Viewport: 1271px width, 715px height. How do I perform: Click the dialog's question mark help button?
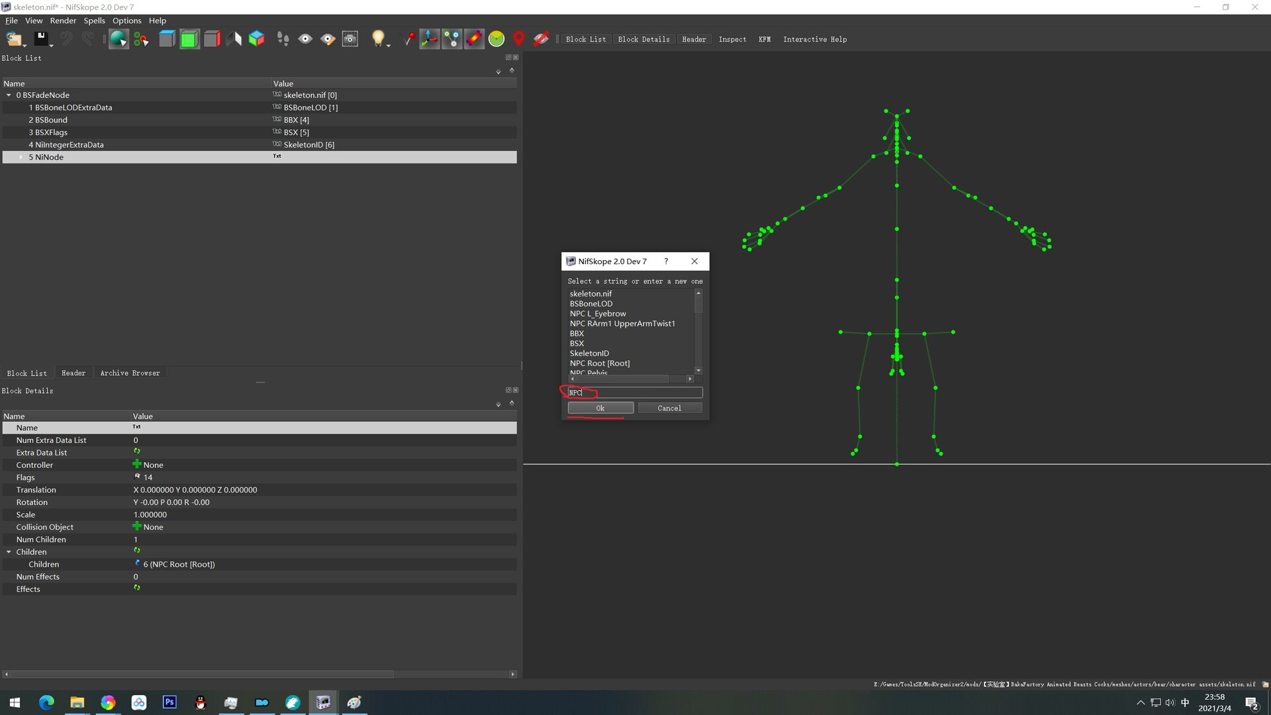point(666,261)
